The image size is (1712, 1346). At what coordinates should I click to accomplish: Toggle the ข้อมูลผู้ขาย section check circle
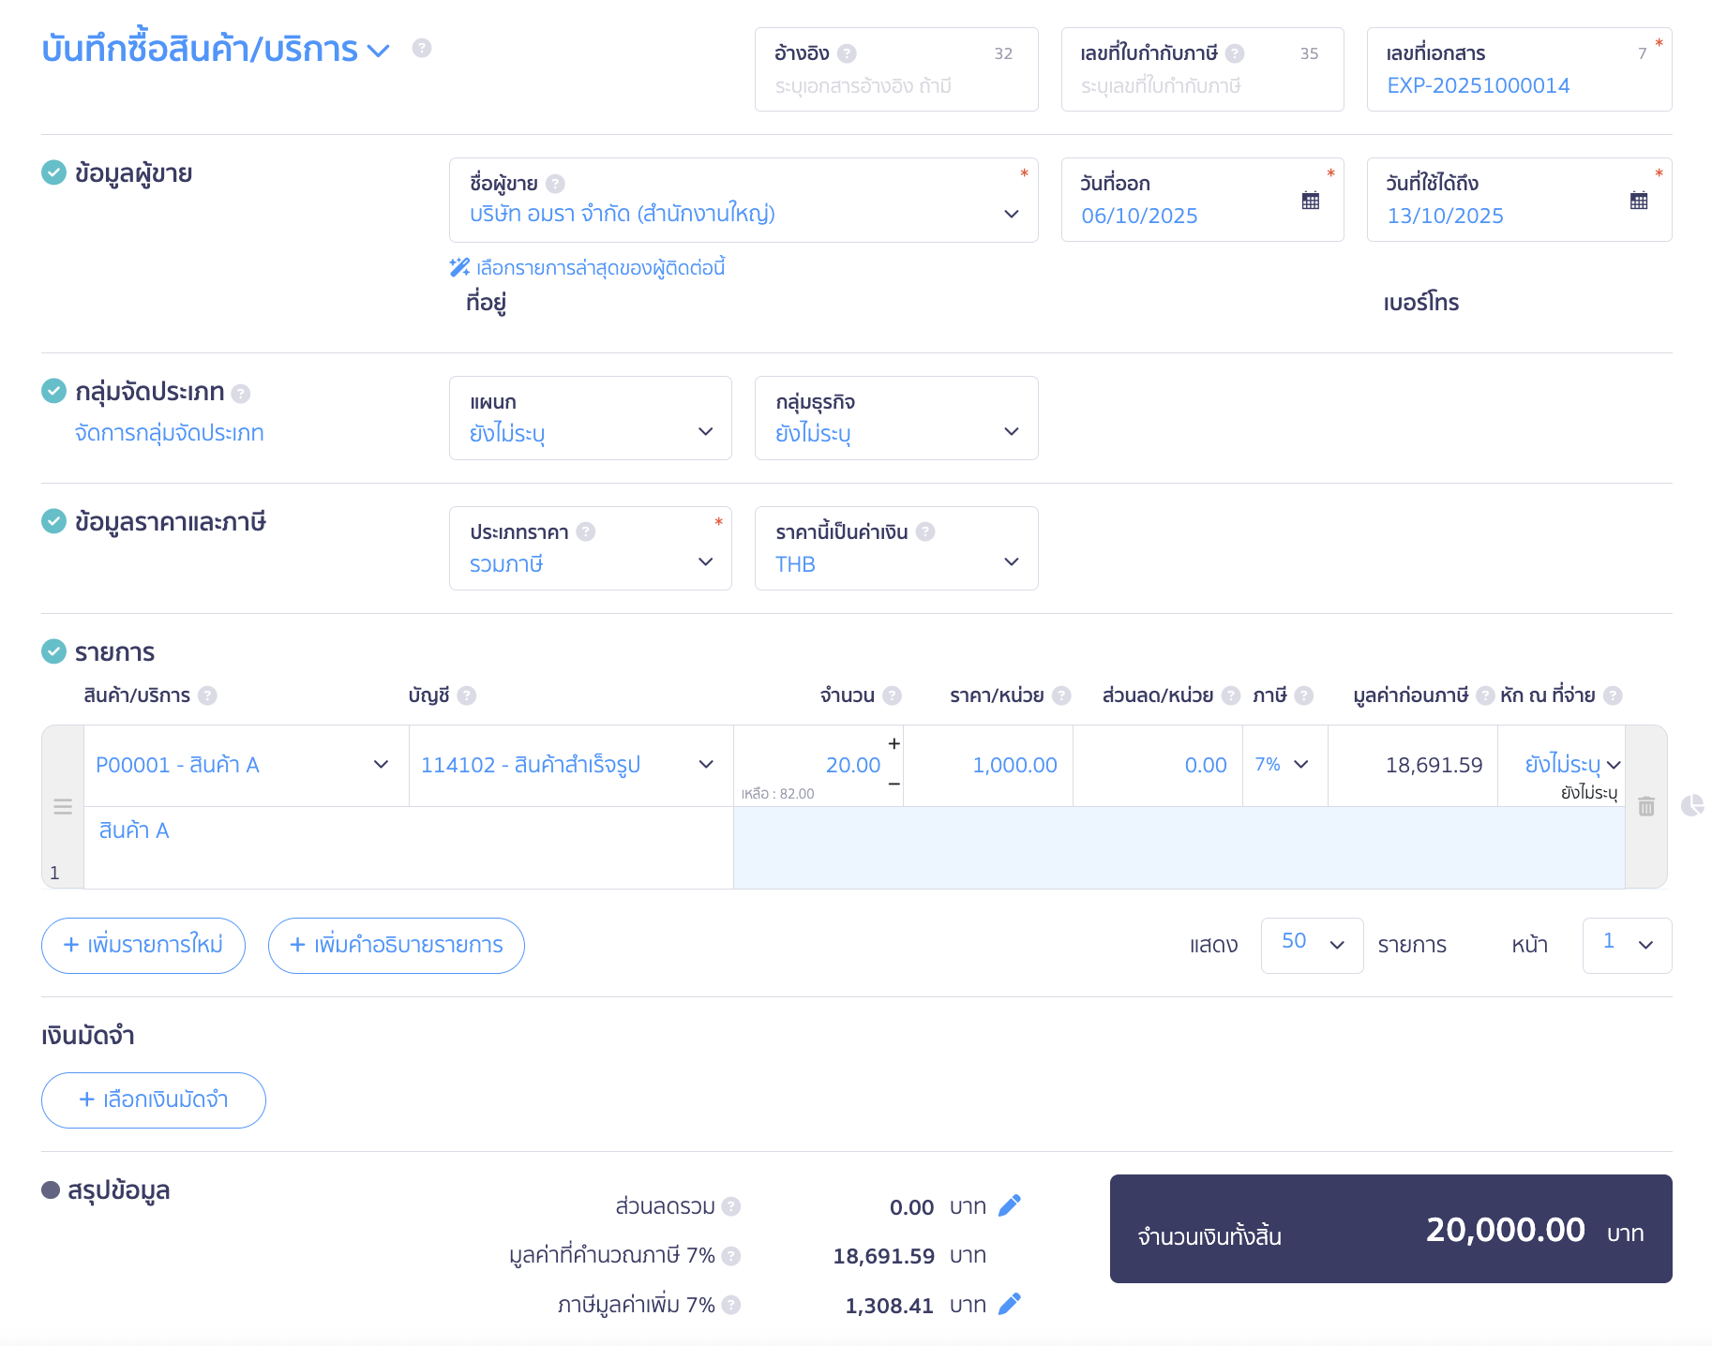tap(53, 172)
